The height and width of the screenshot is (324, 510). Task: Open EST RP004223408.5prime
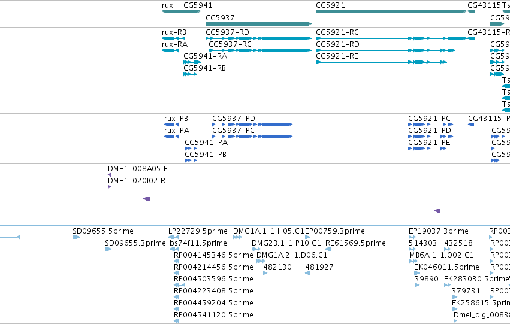[176, 297]
